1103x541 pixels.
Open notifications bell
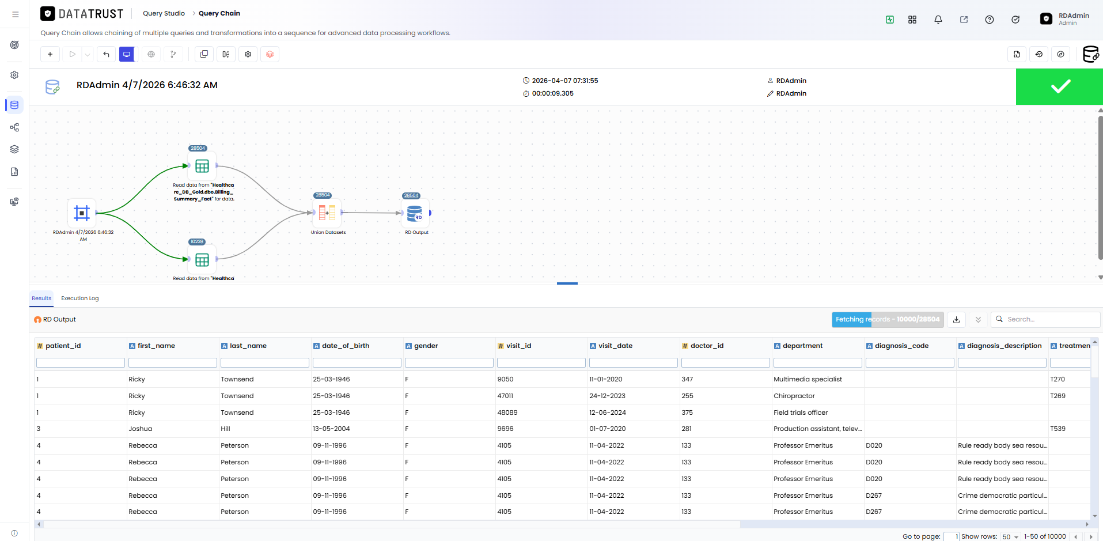tap(938, 20)
